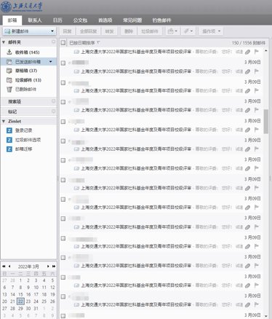Tick the checkbox of second dated message
The image size is (272, 319).
63,83
